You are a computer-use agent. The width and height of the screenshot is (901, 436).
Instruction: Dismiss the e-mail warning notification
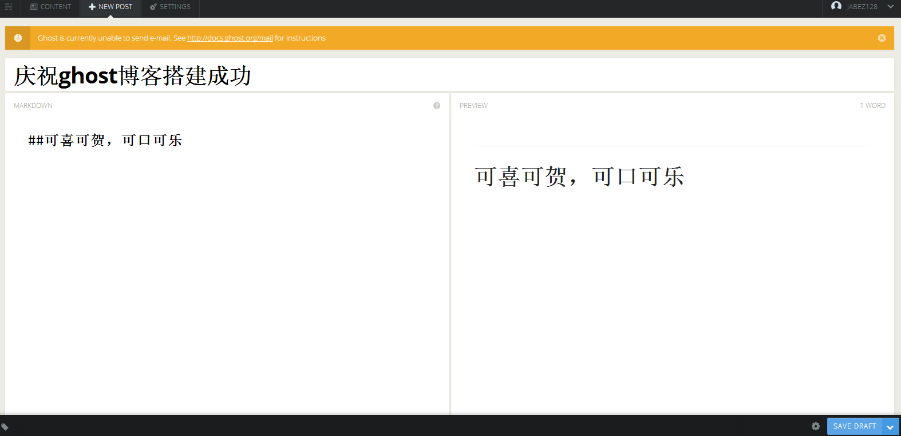[x=882, y=38]
